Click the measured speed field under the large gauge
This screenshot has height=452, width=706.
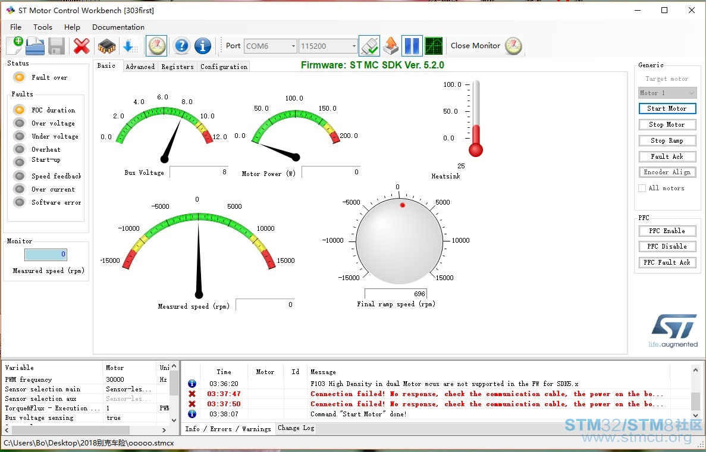265,305
